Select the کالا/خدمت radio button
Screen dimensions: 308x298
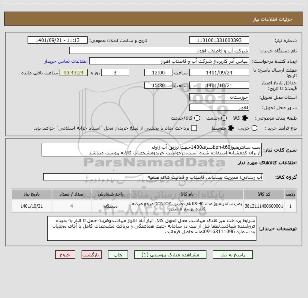point(197,118)
